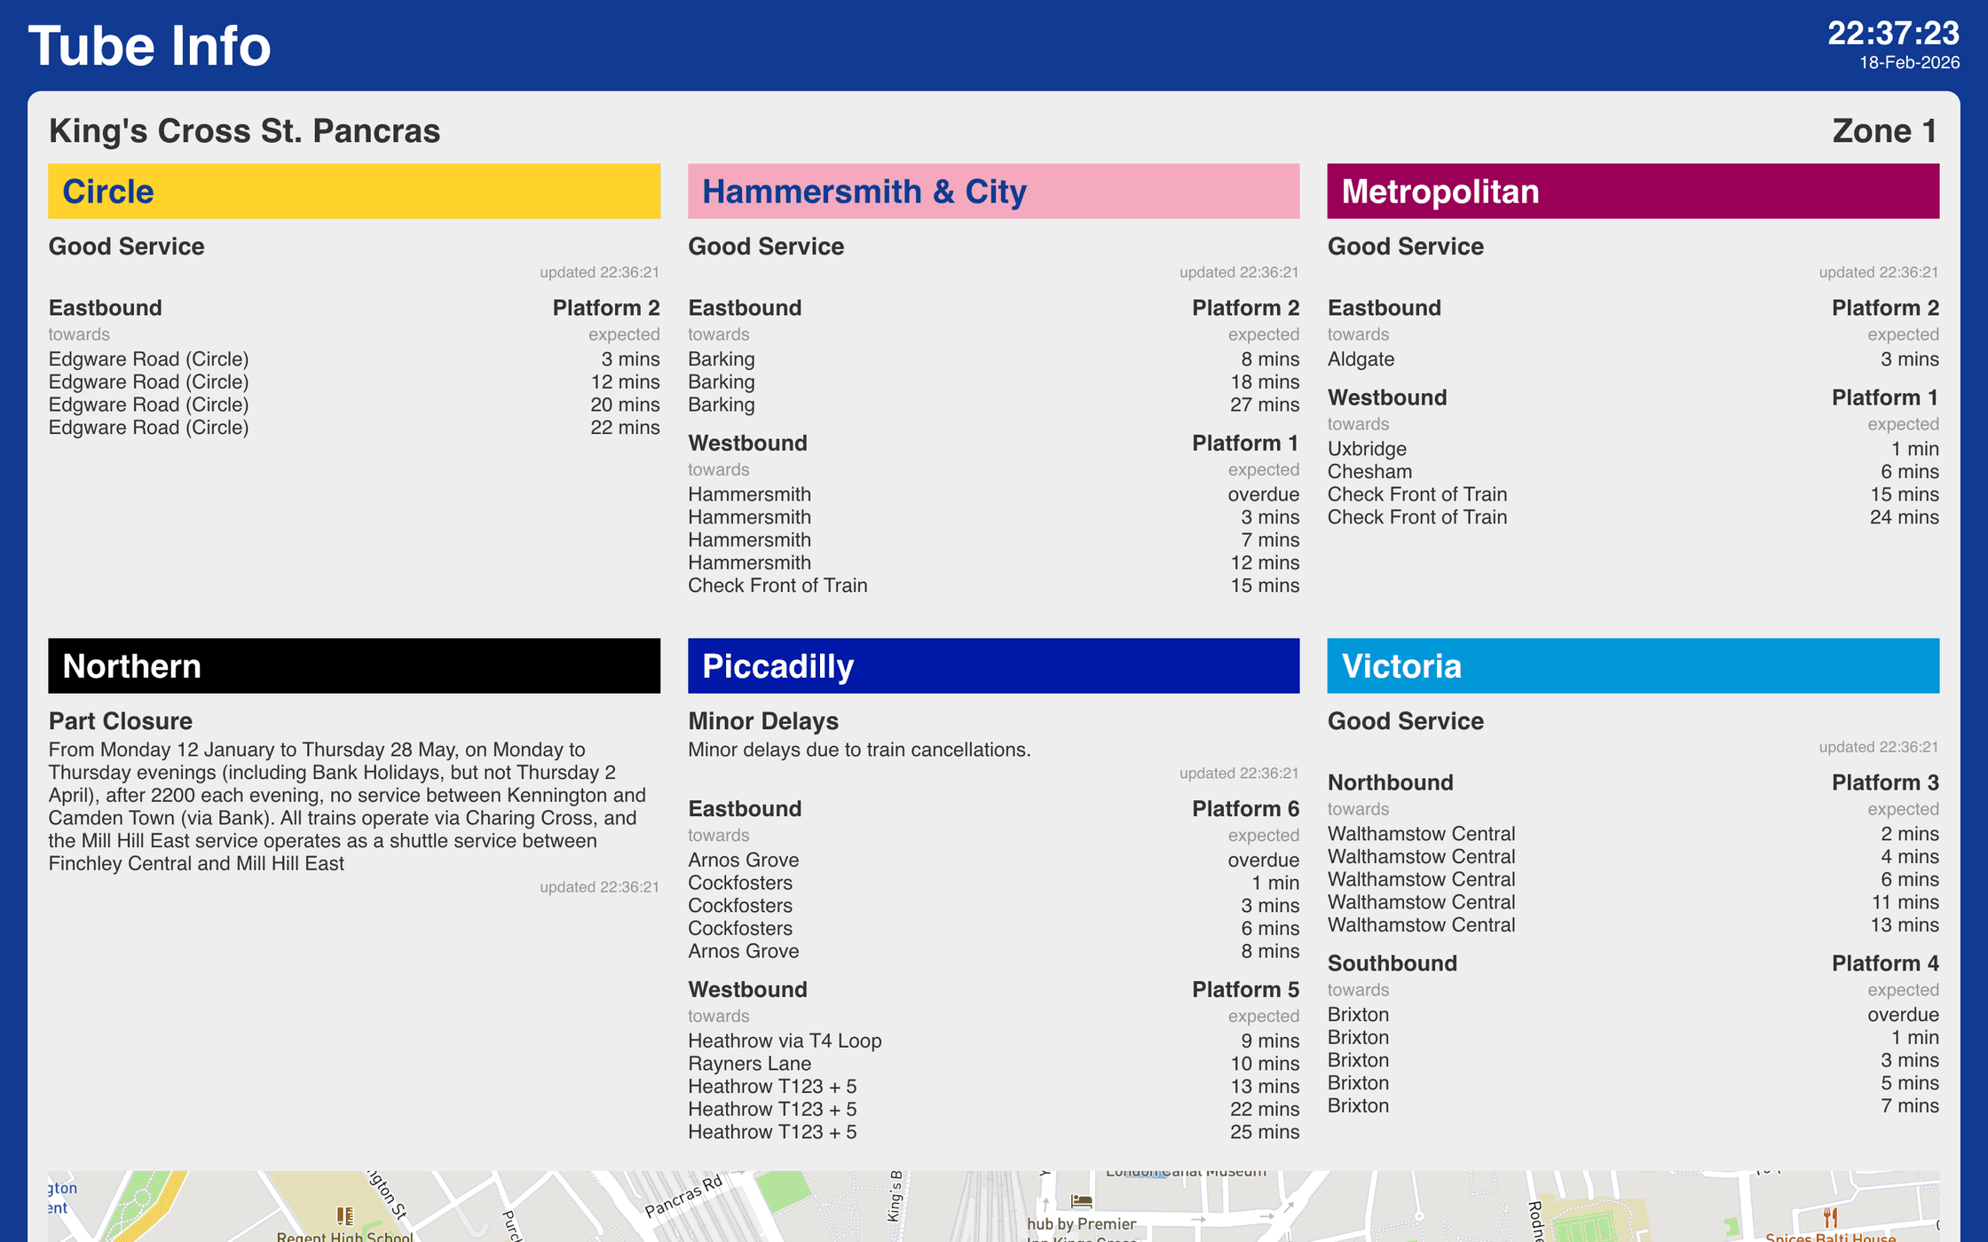1988x1242 pixels.
Task: Click the hub by Premier Inn hotel icon
Action: coord(1081,1201)
